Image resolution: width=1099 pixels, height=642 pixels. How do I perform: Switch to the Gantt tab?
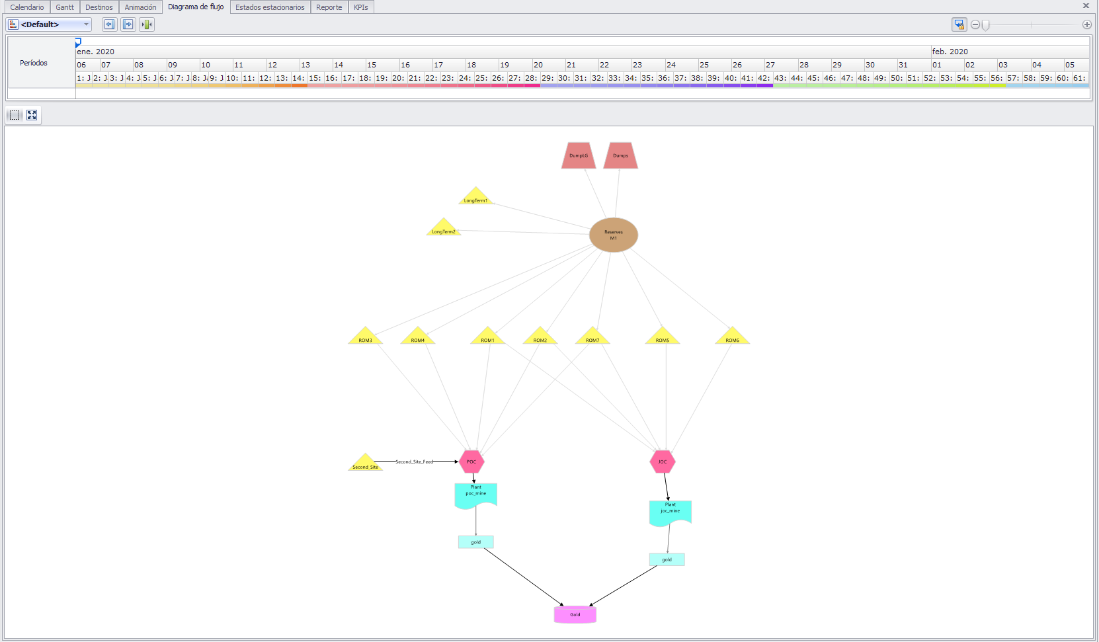(x=65, y=7)
